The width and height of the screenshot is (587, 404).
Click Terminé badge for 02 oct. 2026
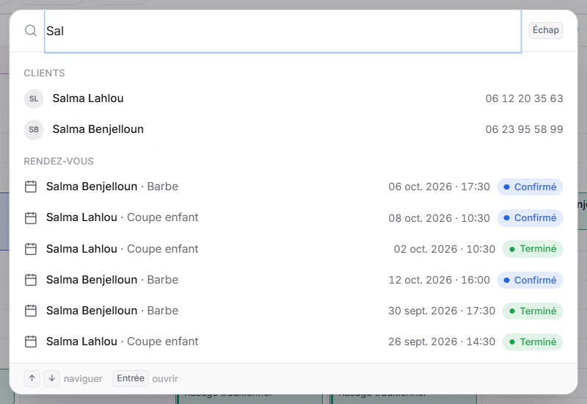coord(533,249)
